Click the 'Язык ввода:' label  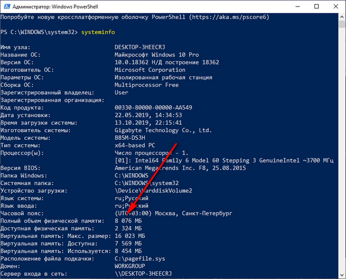[x=18, y=206]
